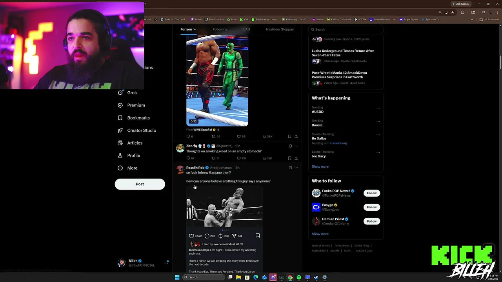
Task: Click Ask Gemini in Chrome
Action: pos(460,4)
